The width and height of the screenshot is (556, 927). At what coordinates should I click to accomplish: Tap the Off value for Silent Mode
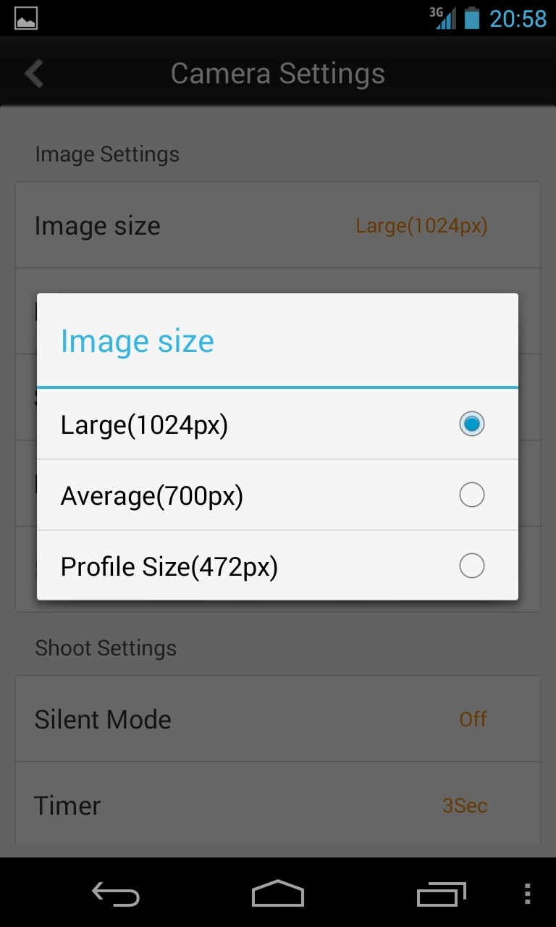point(473,719)
